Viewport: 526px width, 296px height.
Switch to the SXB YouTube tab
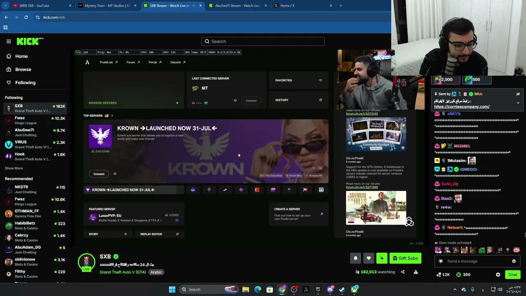(x=41, y=5)
